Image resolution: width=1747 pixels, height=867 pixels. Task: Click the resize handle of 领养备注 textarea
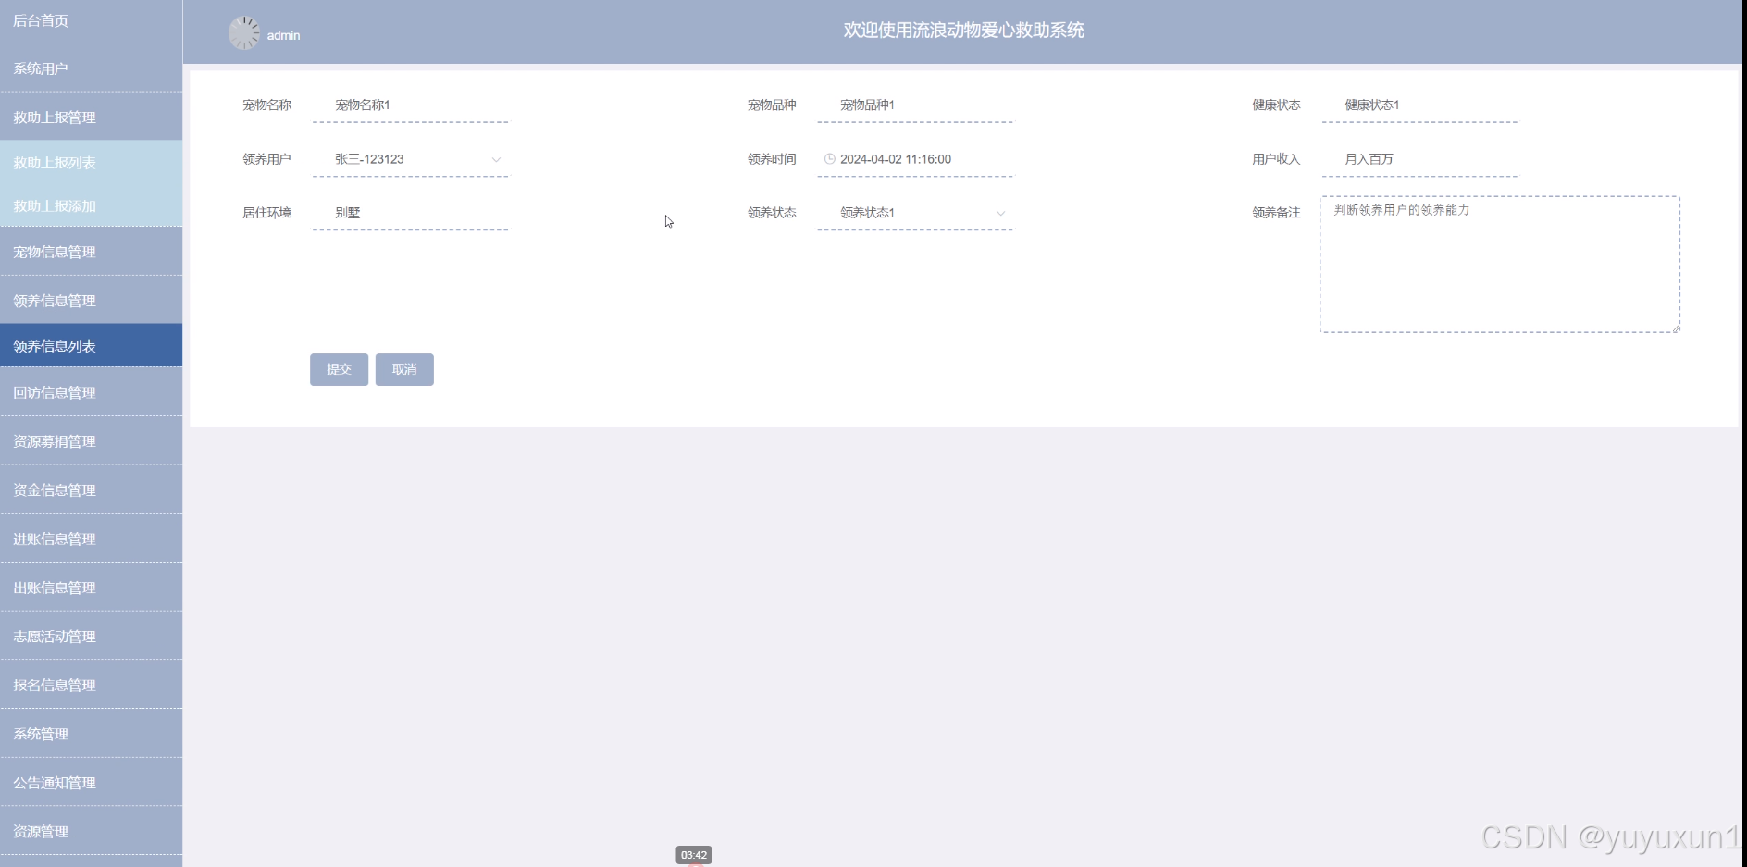click(x=1676, y=328)
